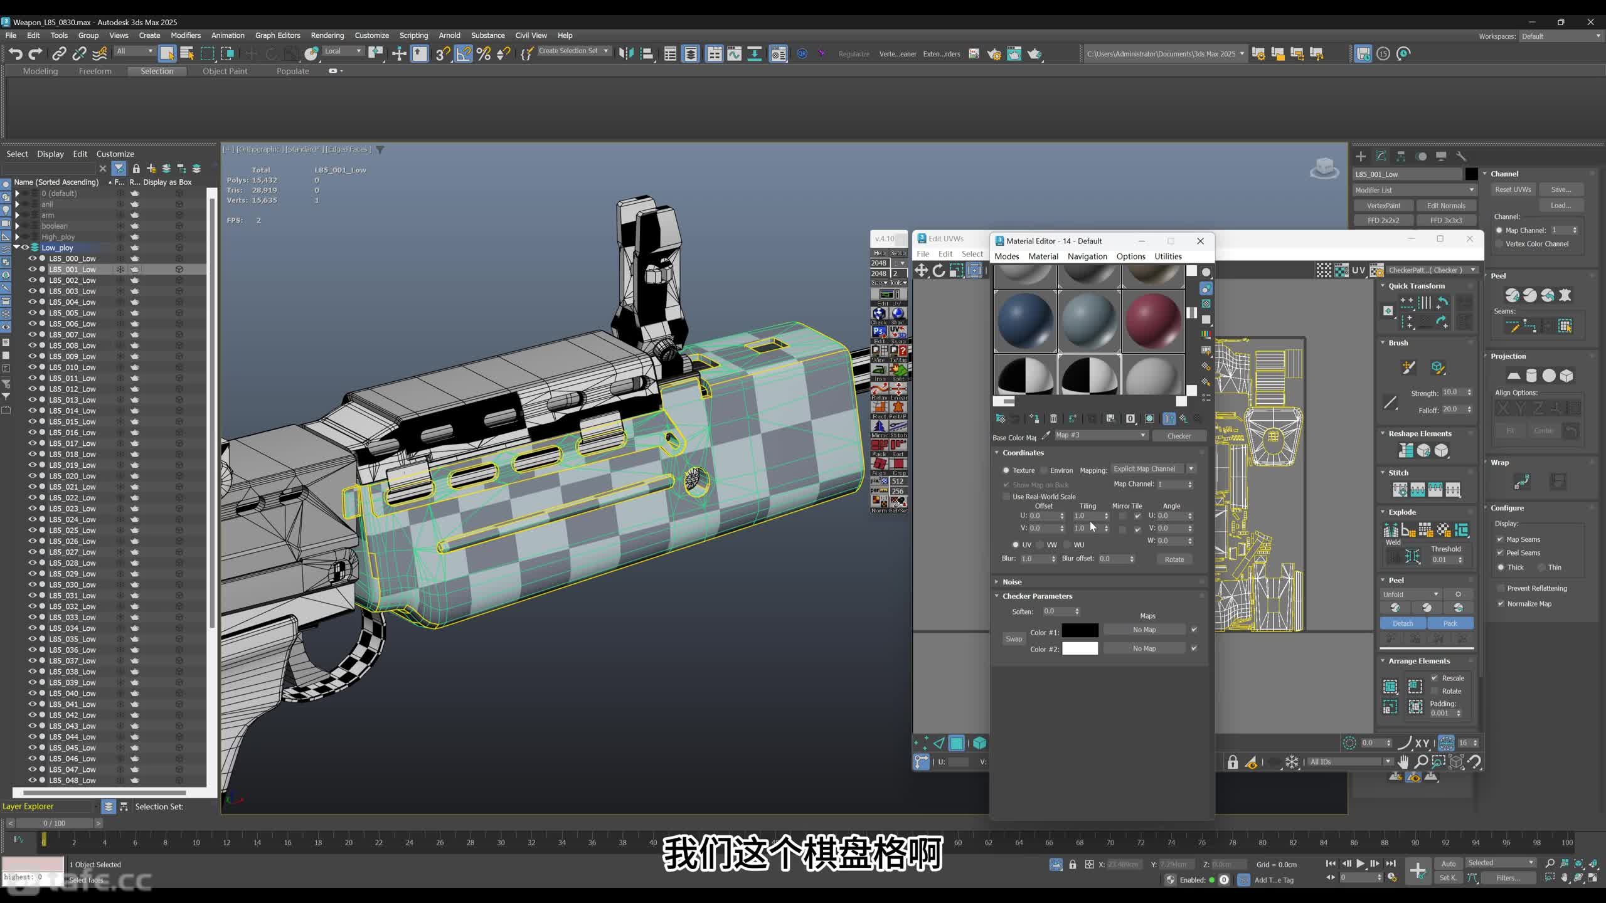Open the Rendering menu

(x=327, y=36)
